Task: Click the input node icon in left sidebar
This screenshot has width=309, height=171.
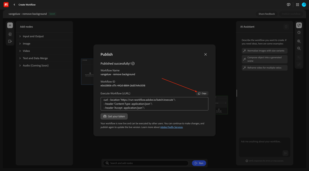Action: 10,34
